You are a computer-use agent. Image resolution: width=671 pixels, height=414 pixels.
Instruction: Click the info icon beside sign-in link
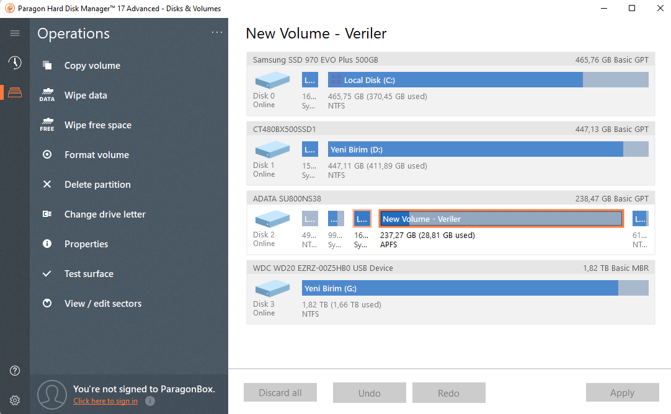click(x=150, y=401)
